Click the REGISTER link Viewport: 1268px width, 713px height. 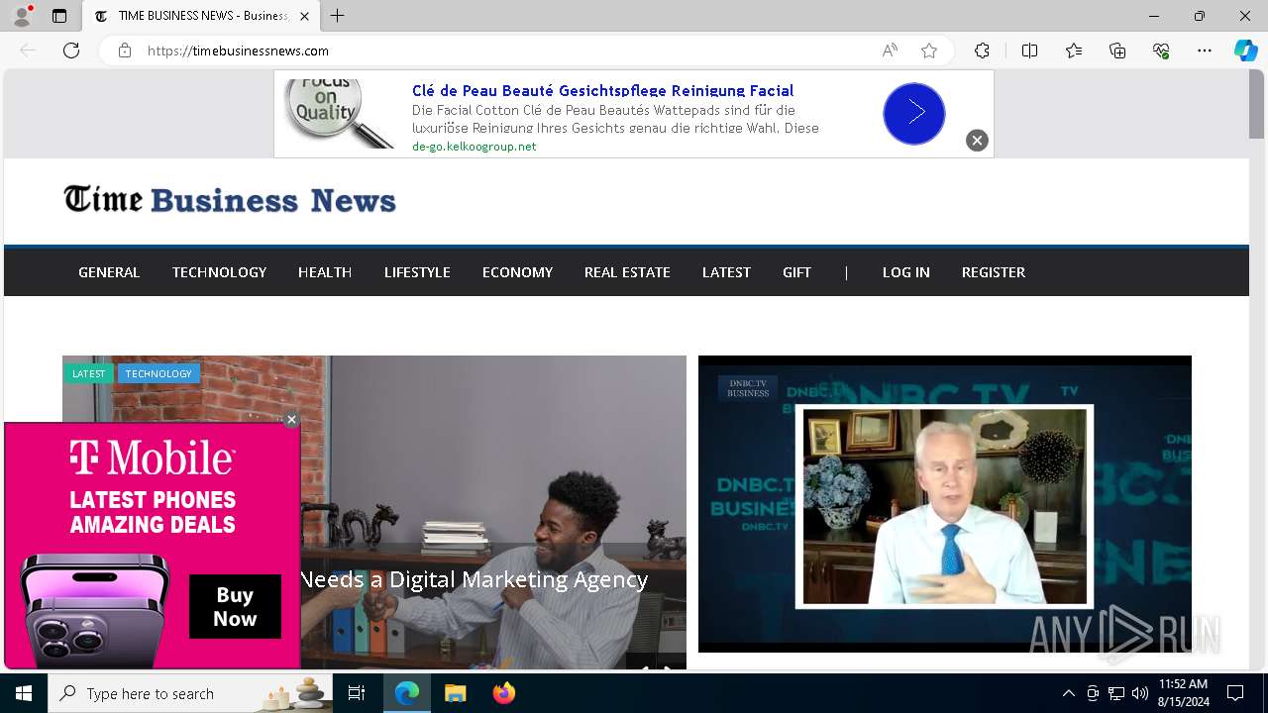(x=994, y=272)
